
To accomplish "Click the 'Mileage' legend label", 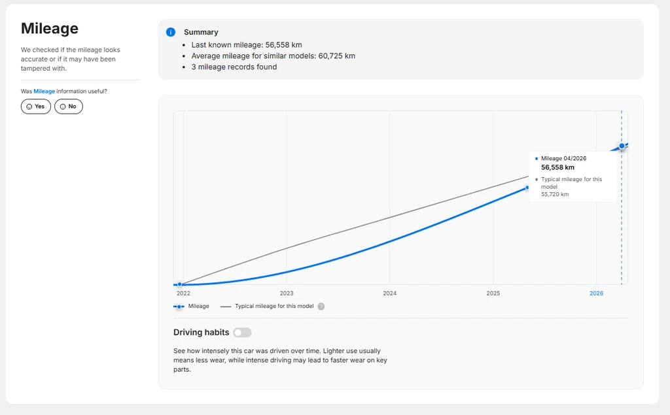I will [199, 306].
